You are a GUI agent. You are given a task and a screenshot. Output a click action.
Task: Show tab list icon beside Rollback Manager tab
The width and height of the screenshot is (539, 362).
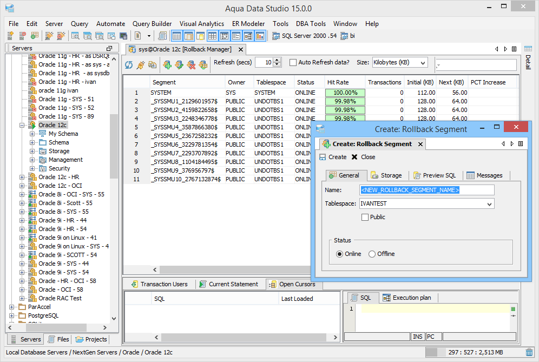coord(514,49)
